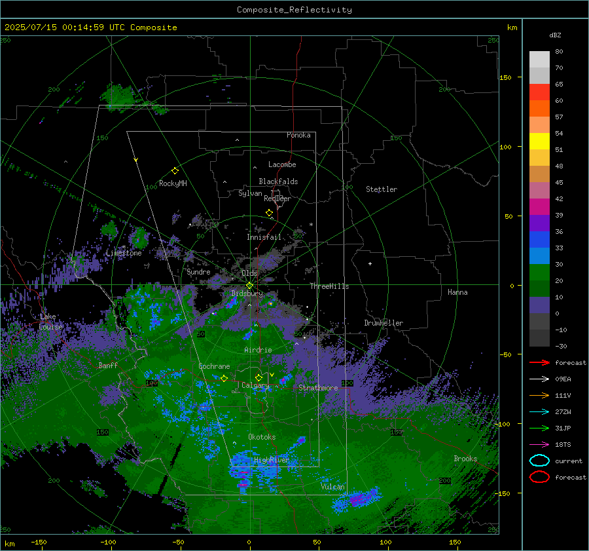Select the 10 dBZ indigo color swatch
The height and width of the screenshot is (551, 589).
click(539, 305)
